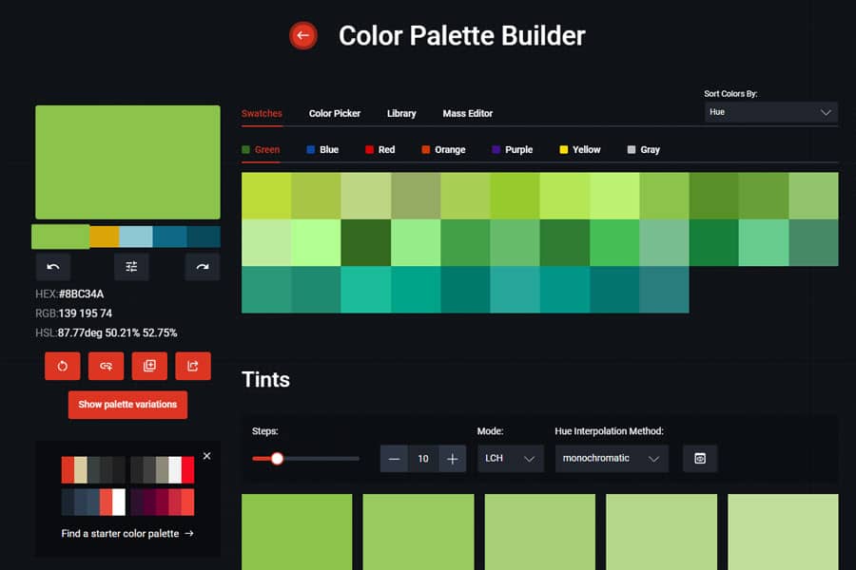Dismiss the starter palette card with its X
Image resolution: width=856 pixels, height=570 pixels.
pyautogui.click(x=206, y=456)
